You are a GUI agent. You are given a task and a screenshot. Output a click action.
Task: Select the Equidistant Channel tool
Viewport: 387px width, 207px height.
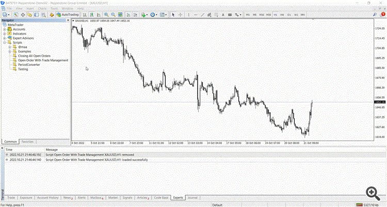click(x=209, y=15)
